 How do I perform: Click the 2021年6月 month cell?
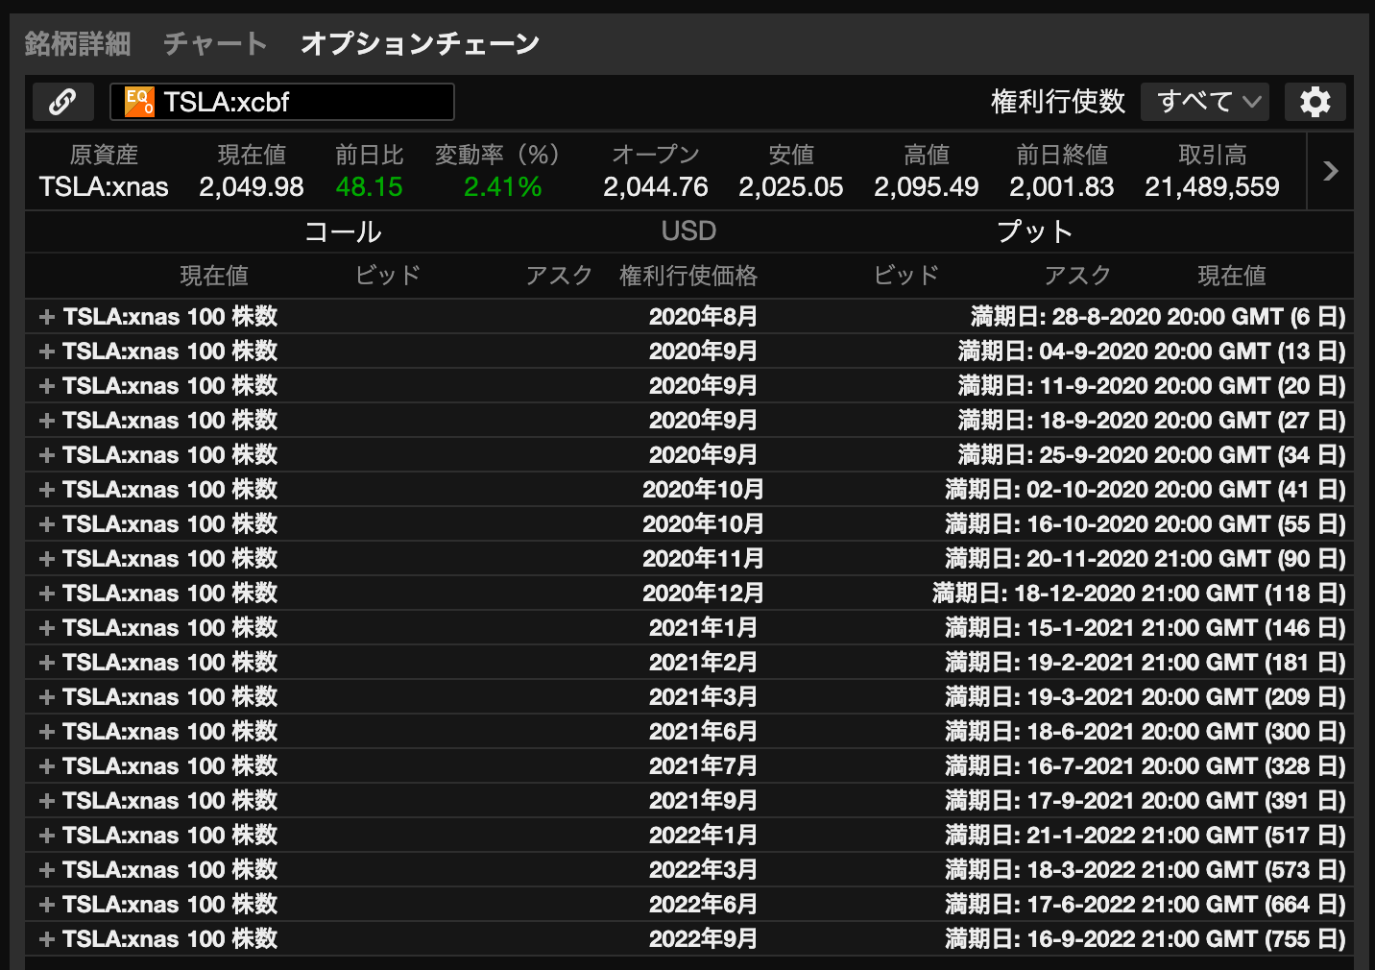click(x=703, y=732)
